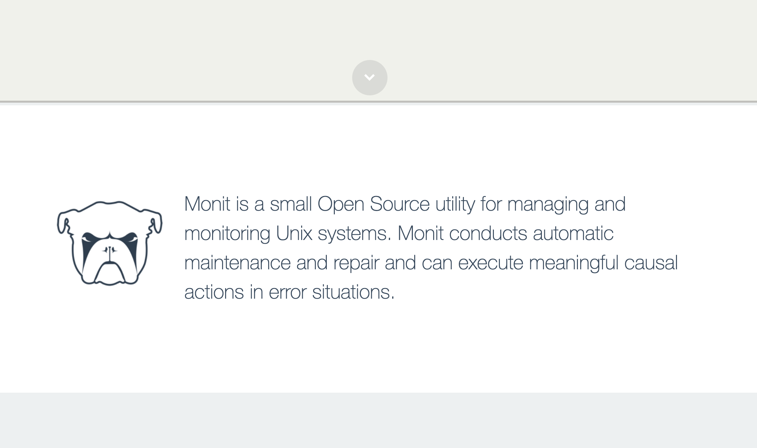The height and width of the screenshot is (448, 757).
Task: Click the words "Open Source" in the description
Action: point(373,204)
